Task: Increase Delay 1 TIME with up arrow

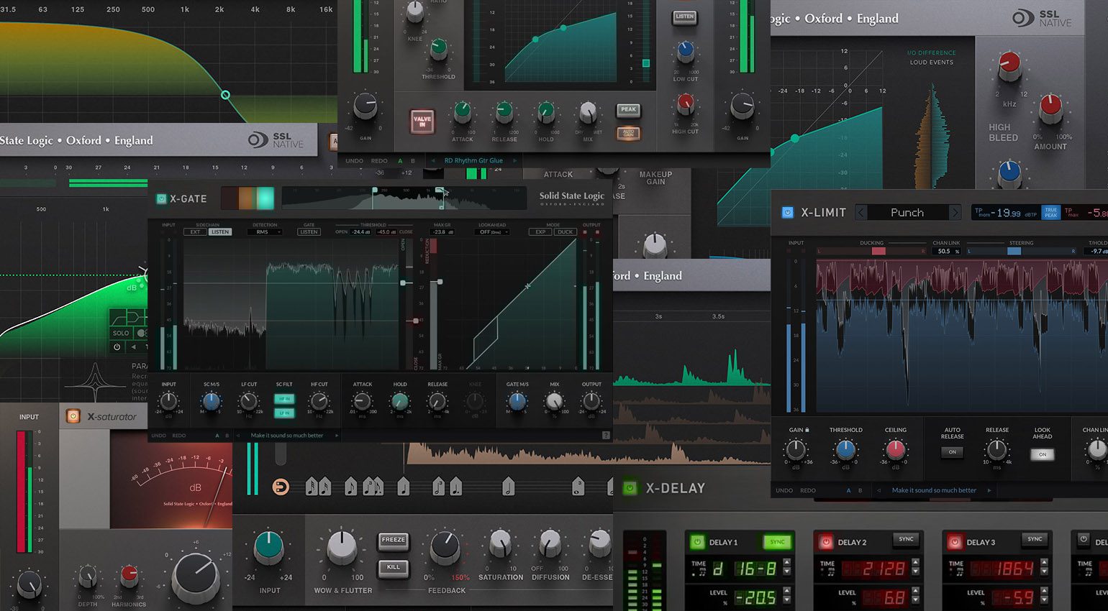Action: [x=786, y=563]
